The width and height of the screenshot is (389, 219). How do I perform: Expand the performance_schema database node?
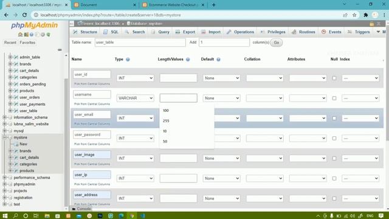[4, 178]
